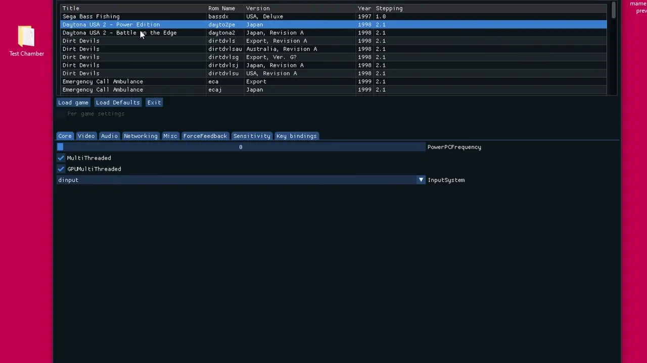Open the Misc tab
The width and height of the screenshot is (647, 363).
[170, 136]
